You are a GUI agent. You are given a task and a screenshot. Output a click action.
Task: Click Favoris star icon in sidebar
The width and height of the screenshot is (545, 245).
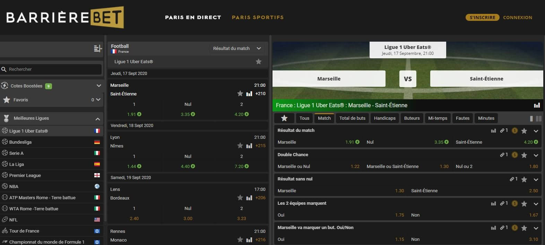6,100
